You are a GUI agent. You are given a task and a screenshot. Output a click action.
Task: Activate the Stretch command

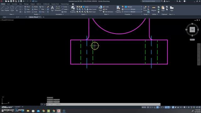coord(27,12)
